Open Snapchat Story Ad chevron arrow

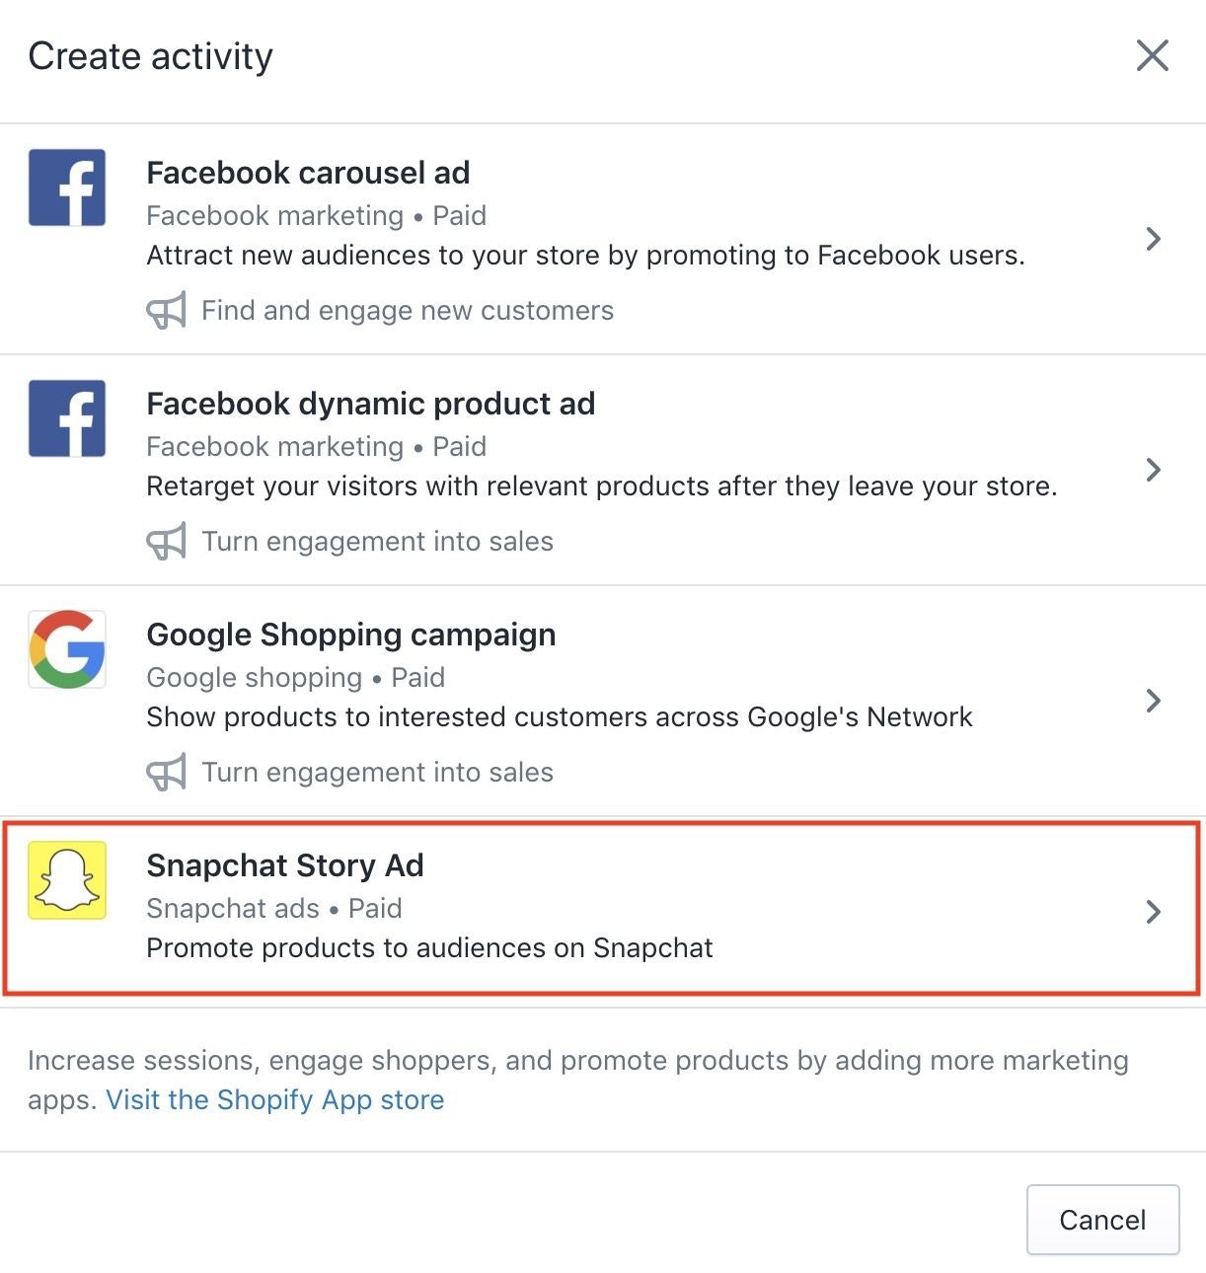pos(1153,912)
